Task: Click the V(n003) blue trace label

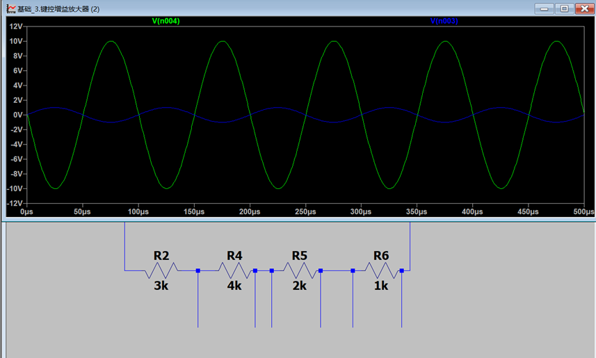Action: [x=444, y=21]
